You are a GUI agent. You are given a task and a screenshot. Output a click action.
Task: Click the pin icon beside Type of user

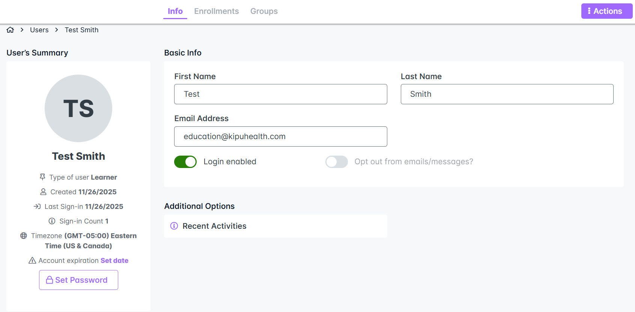point(43,177)
